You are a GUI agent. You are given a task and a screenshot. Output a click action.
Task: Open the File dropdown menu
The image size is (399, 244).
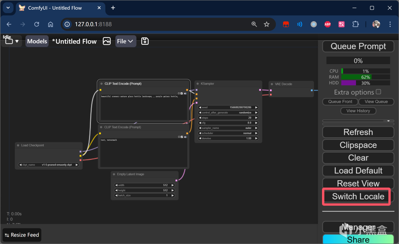pos(126,41)
